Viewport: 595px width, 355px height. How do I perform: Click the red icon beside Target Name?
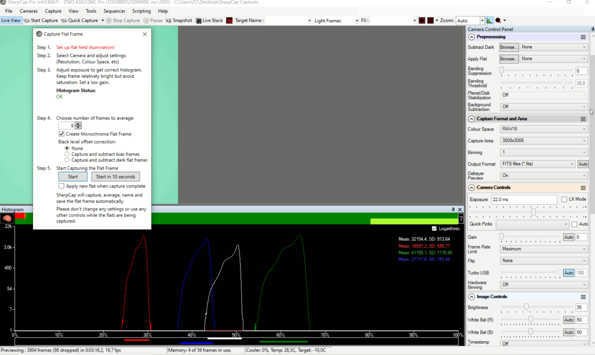pyautogui.click(x=230, y=21)
